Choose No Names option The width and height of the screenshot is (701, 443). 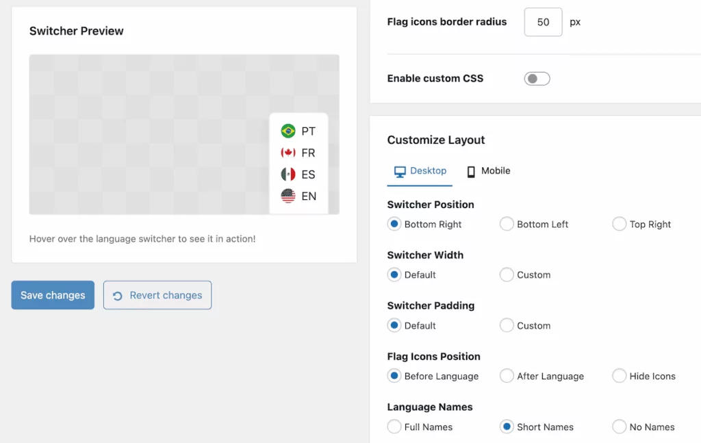[x=619, y=427]
